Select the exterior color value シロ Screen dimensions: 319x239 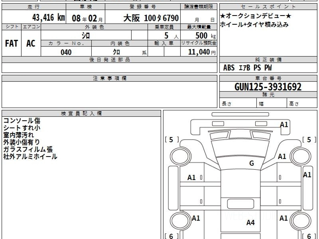coord(86,35)
